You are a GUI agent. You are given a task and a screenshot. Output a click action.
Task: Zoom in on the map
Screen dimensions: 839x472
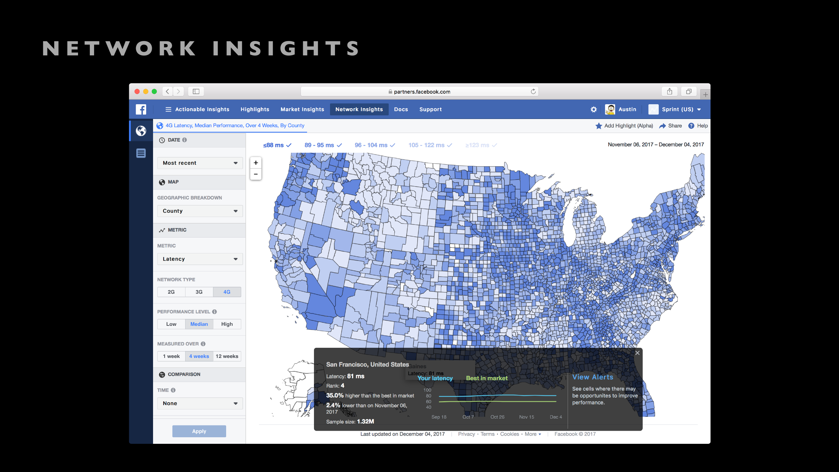pyautogui.click(x=256, y=163)
